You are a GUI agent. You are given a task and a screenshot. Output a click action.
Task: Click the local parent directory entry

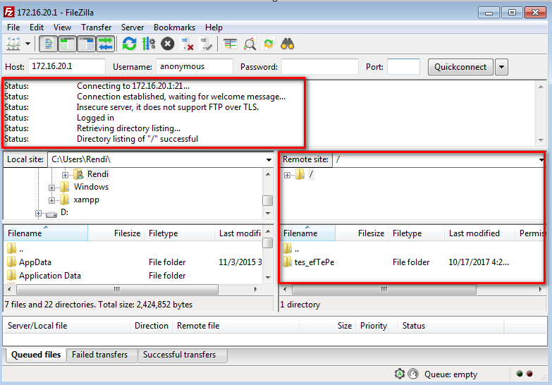pyautogui.click(x=21, y=249)
